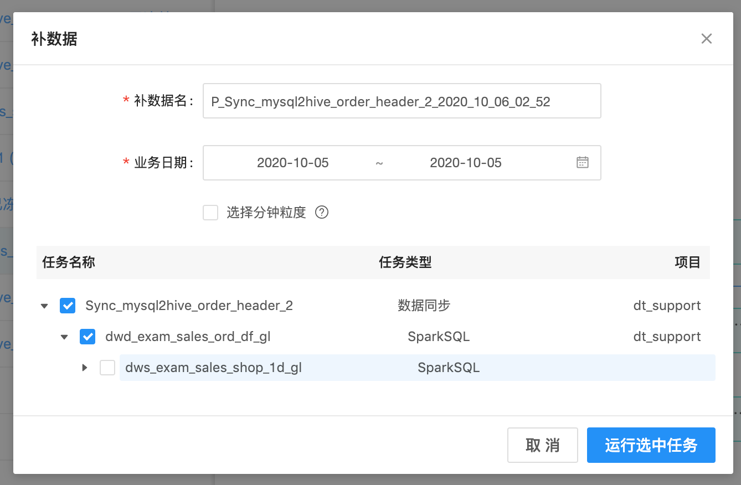Click the 项目 column header
Screen dimensions: 741x485
pos(687,262)
